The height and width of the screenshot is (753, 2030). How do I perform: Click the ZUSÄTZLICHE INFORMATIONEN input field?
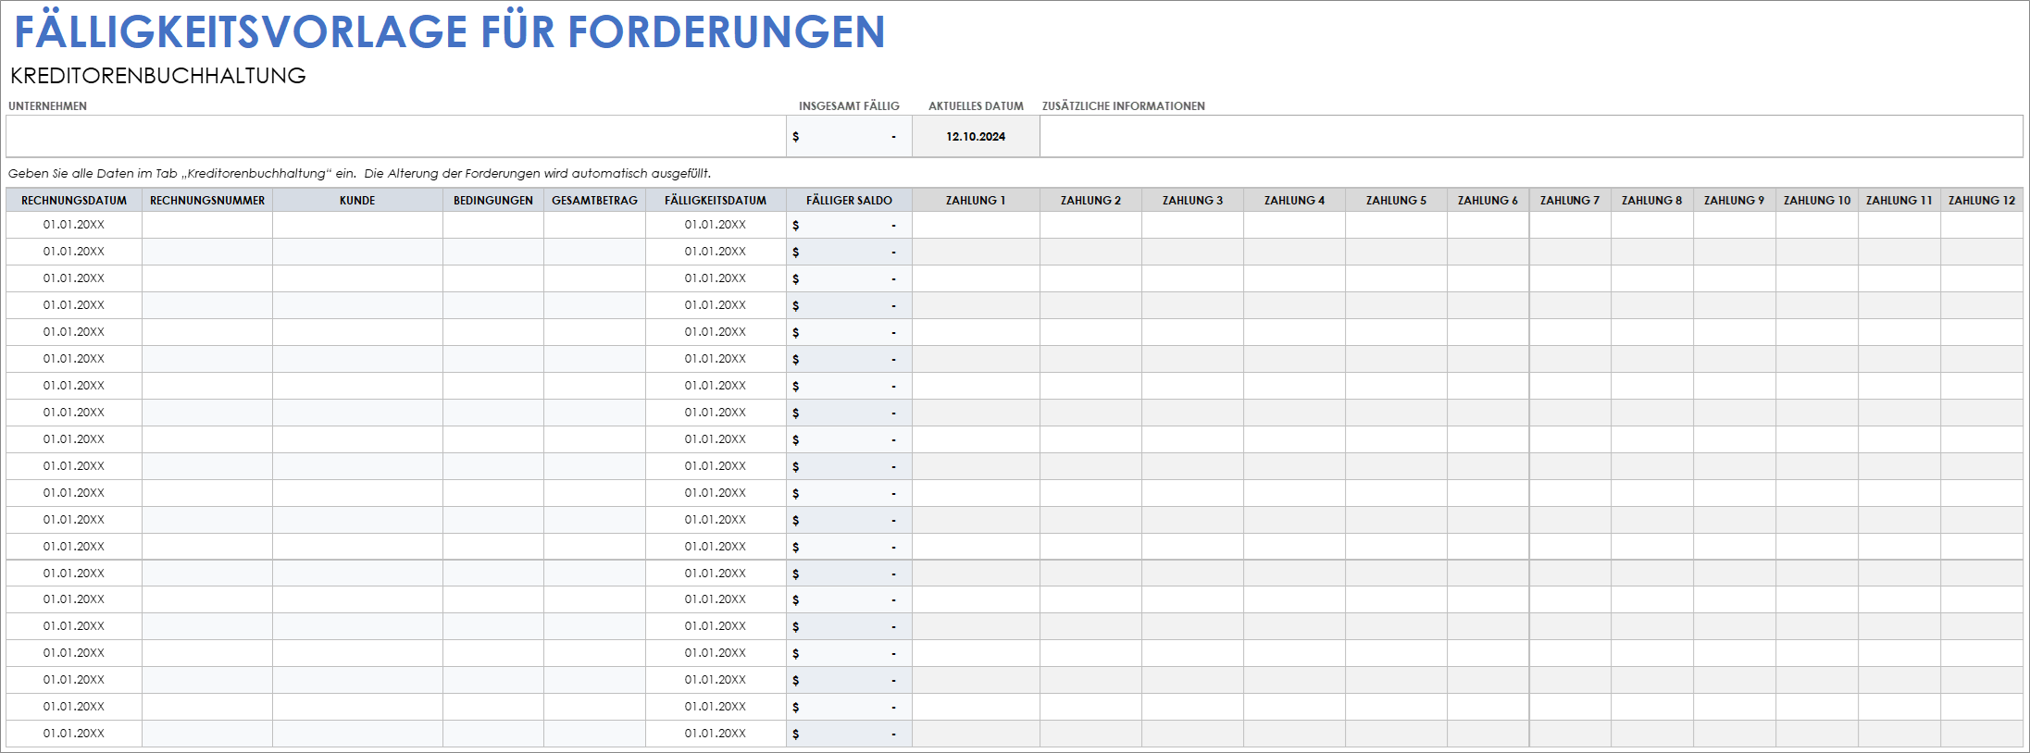1531,136
